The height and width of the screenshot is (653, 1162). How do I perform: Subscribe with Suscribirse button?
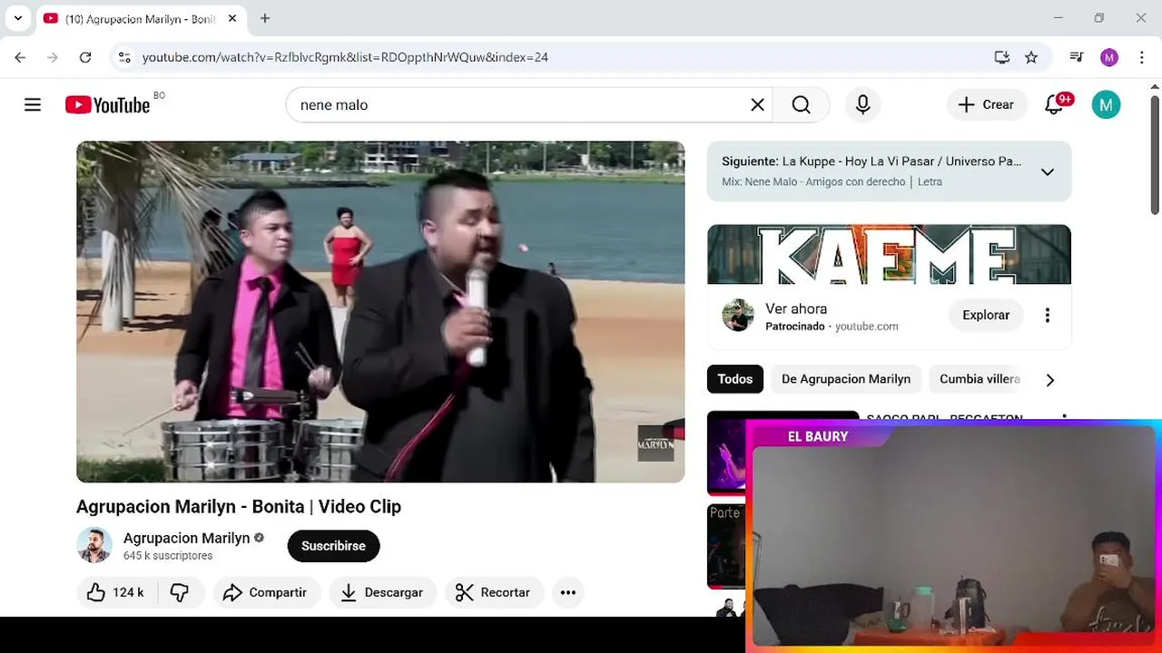333,546
